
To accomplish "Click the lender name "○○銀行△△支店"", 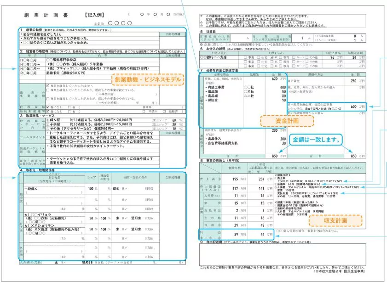I will point(213,57).
